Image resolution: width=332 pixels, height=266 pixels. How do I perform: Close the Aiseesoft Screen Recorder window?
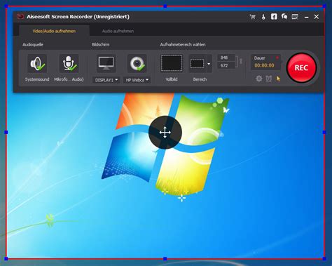317,17
